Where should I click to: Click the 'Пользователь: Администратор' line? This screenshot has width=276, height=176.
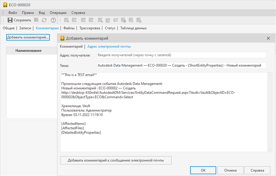86,110
